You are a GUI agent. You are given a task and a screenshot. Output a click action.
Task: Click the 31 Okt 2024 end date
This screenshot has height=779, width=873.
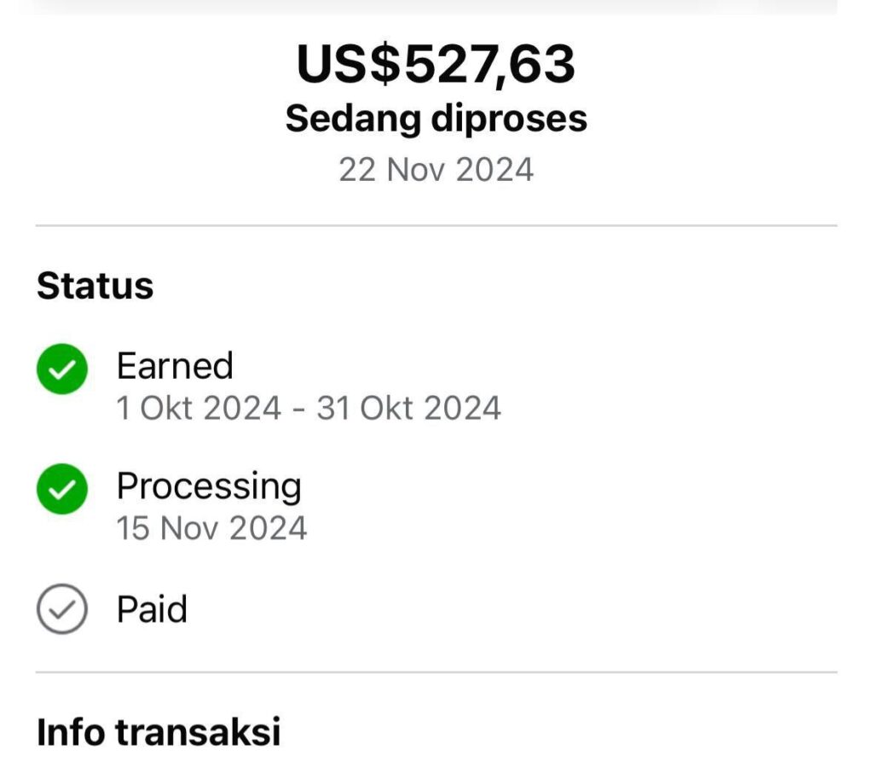pos(409,409)
